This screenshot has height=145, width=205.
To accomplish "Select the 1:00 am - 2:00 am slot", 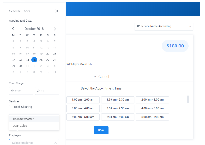I will pos(83,100).
